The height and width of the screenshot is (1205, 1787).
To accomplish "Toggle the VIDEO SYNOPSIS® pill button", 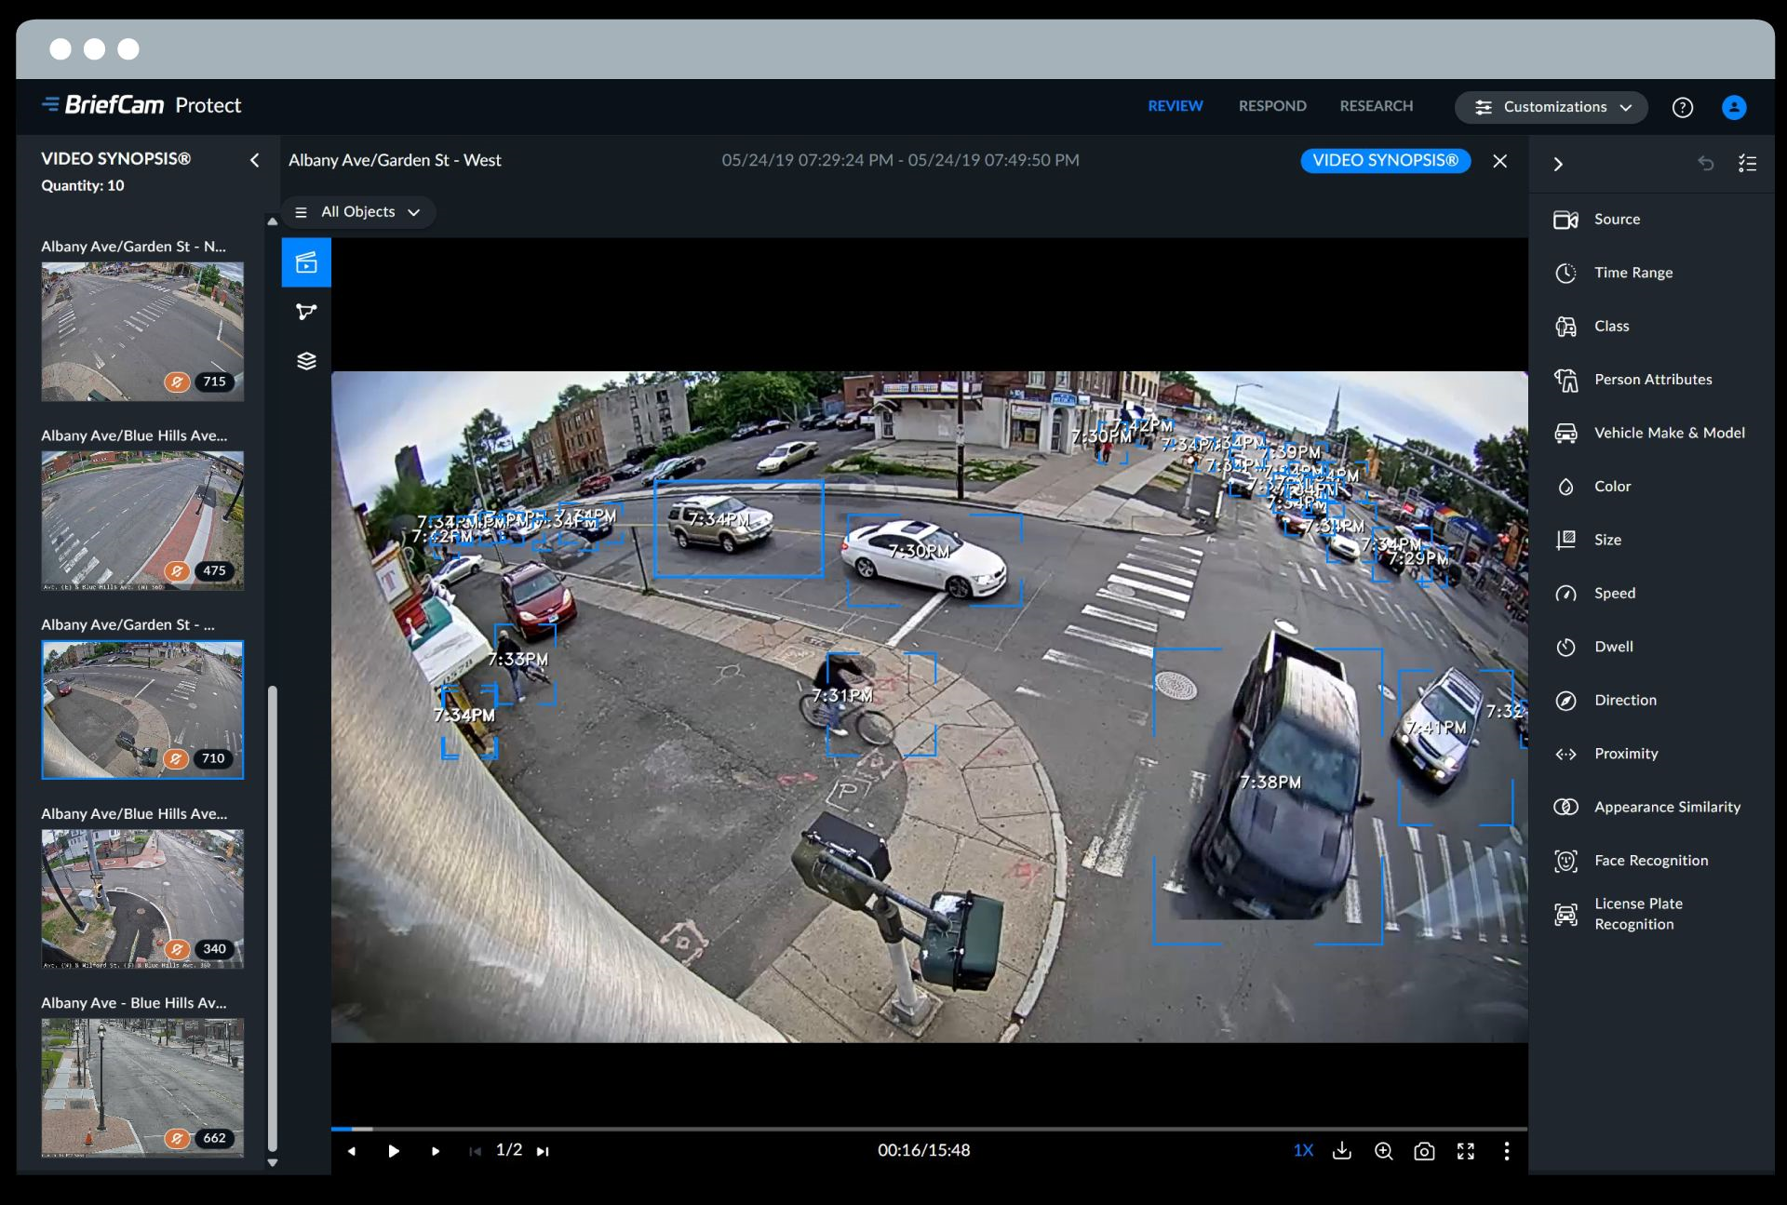I will pyautogui.click(x=1385, y=160).
